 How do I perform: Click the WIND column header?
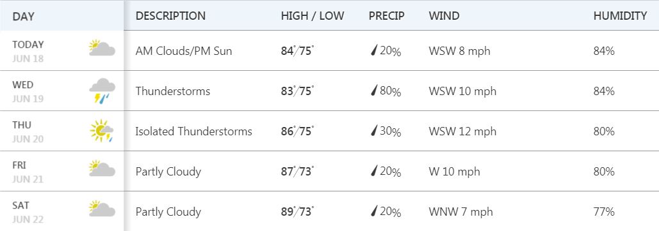[x=444, y=16]
